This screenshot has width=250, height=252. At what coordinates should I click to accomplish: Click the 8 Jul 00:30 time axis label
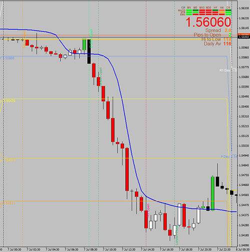(x=243, y=250)
